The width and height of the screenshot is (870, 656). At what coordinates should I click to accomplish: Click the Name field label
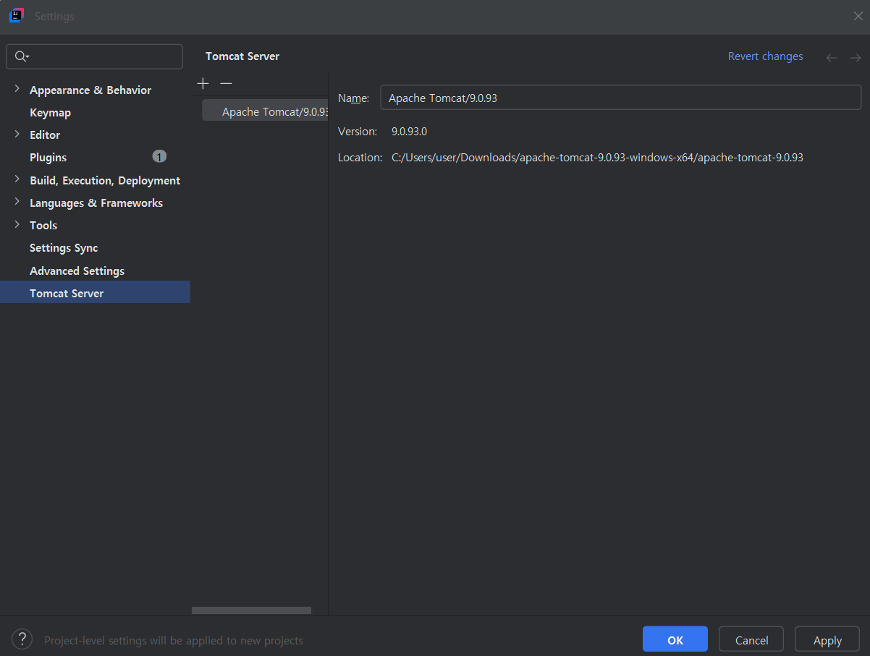click(x=353, y=98)
